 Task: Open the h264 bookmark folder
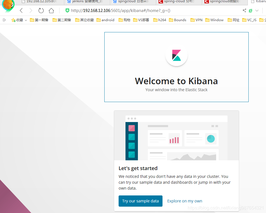pyautogui.click(x=160, y=20)
